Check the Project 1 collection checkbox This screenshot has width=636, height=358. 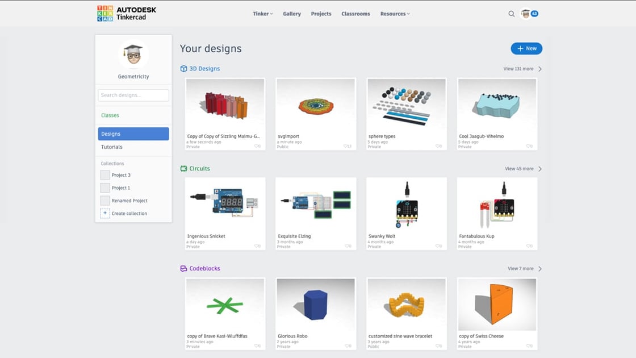[104, 188]
